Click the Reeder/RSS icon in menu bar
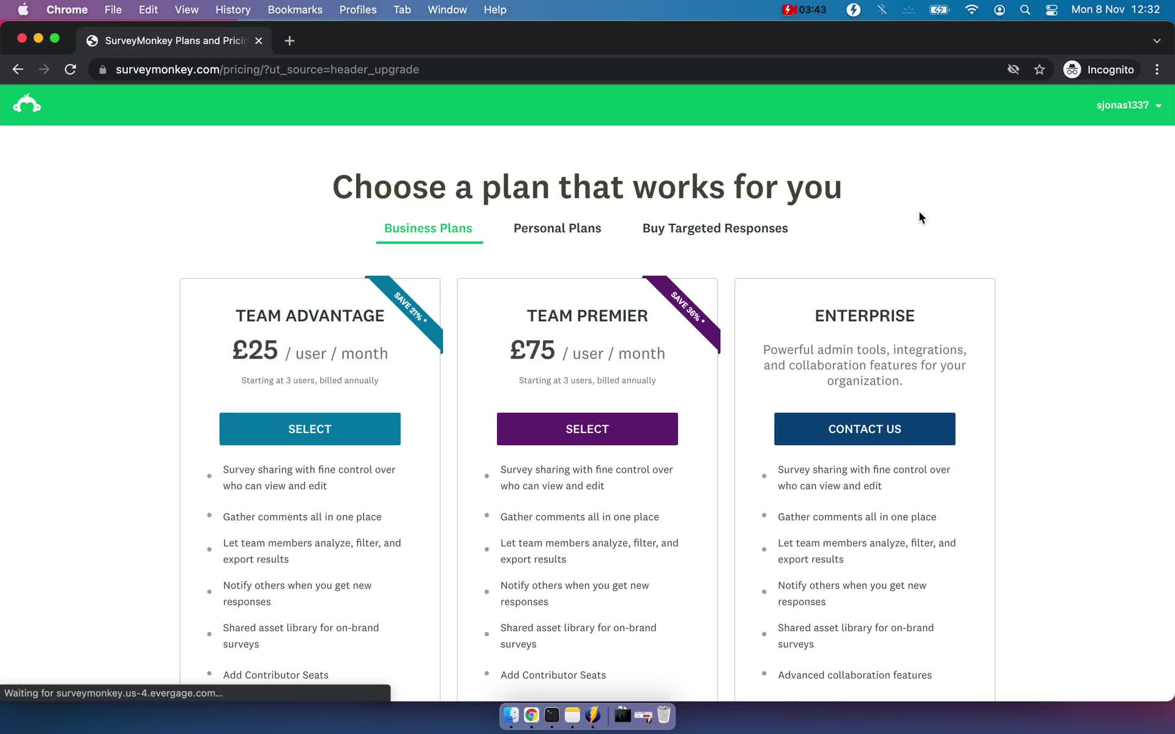Image resolution: width=1175 pixels, height=734 pixels. 852,10
